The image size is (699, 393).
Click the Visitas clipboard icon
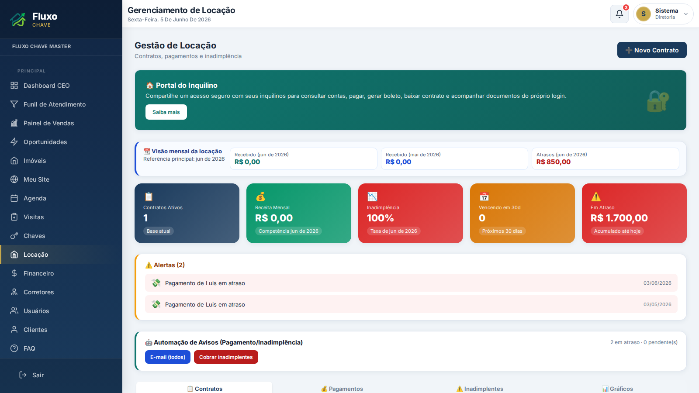coord(14,217)
